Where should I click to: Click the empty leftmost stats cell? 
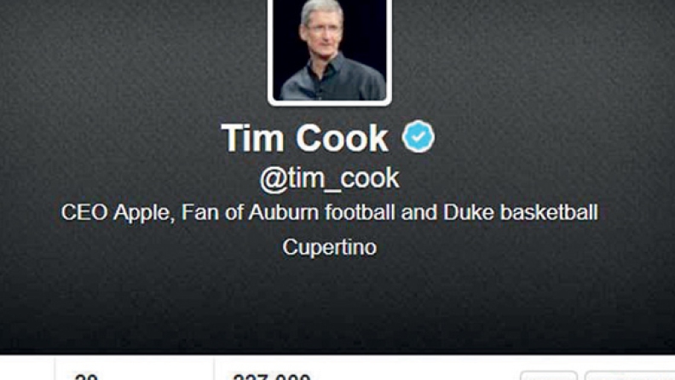pyautogui.click(x=27, y=368)
